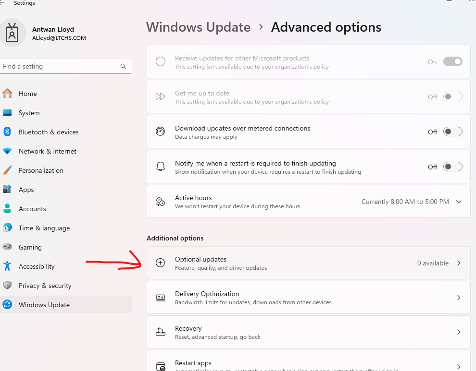Image resolution: width=476 pixels, height=371 pixels.
Task: Click the Bluetooth icon in sidebar
Action: point(7,132)
